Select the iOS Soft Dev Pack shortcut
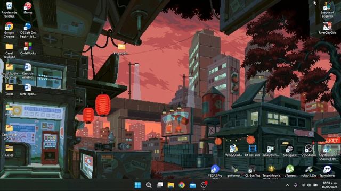341x191 pixels. pyautogui.click(x=28, y=30)
